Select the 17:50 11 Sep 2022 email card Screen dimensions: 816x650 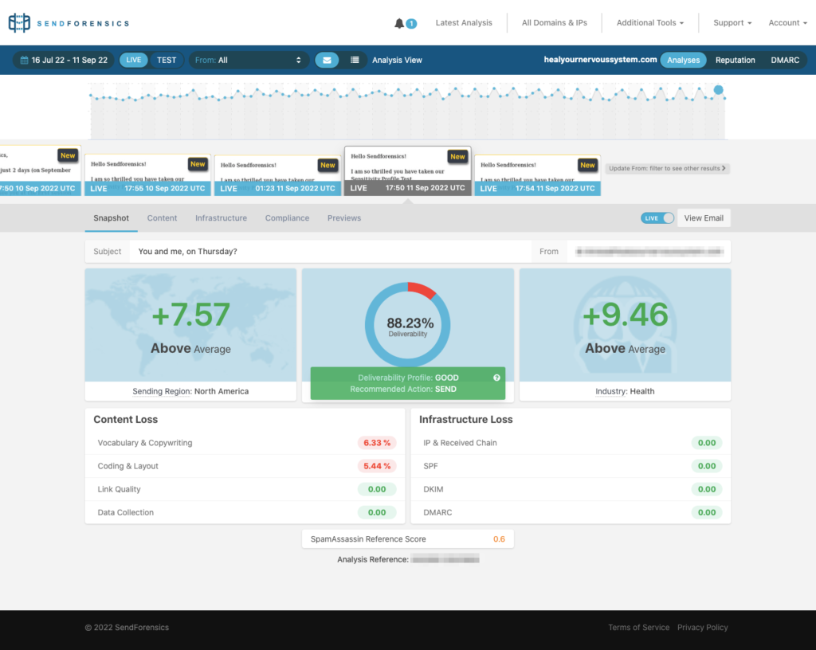click(x=407, y=170)
